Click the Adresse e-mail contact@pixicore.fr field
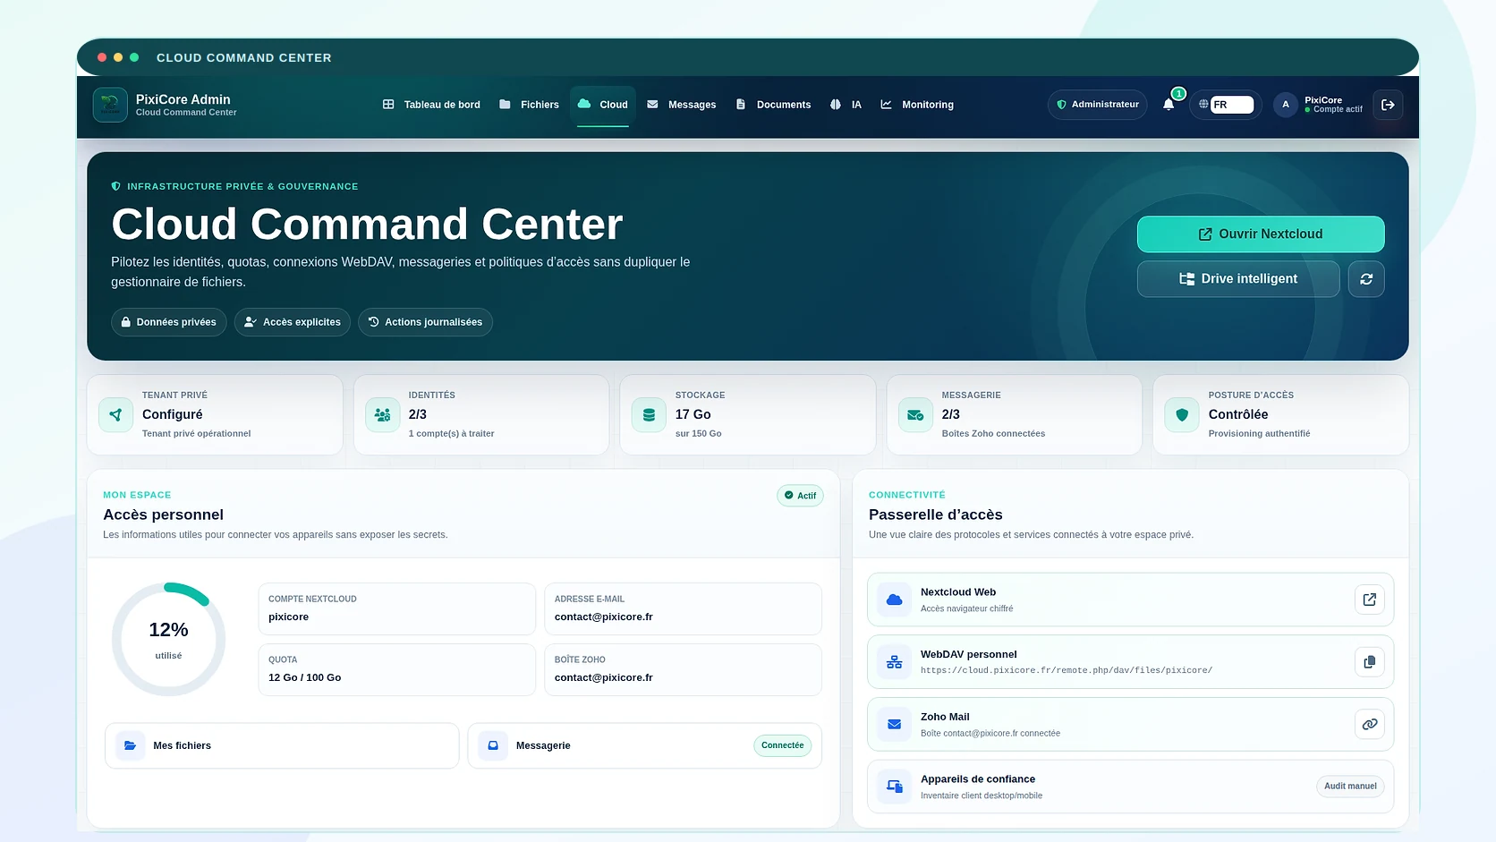 683,609
